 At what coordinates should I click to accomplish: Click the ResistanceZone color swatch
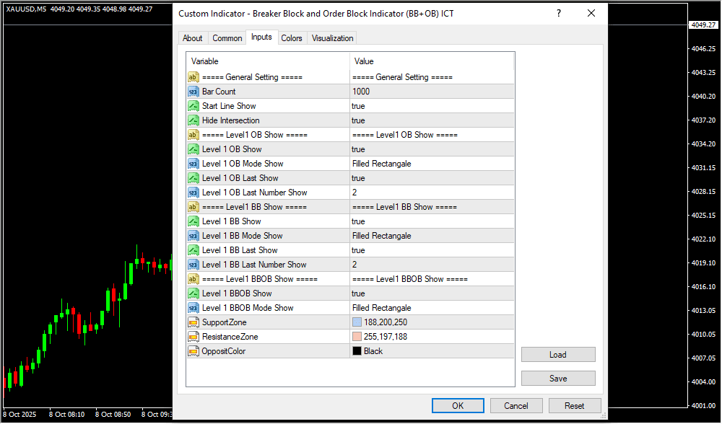tap(357, 337)
